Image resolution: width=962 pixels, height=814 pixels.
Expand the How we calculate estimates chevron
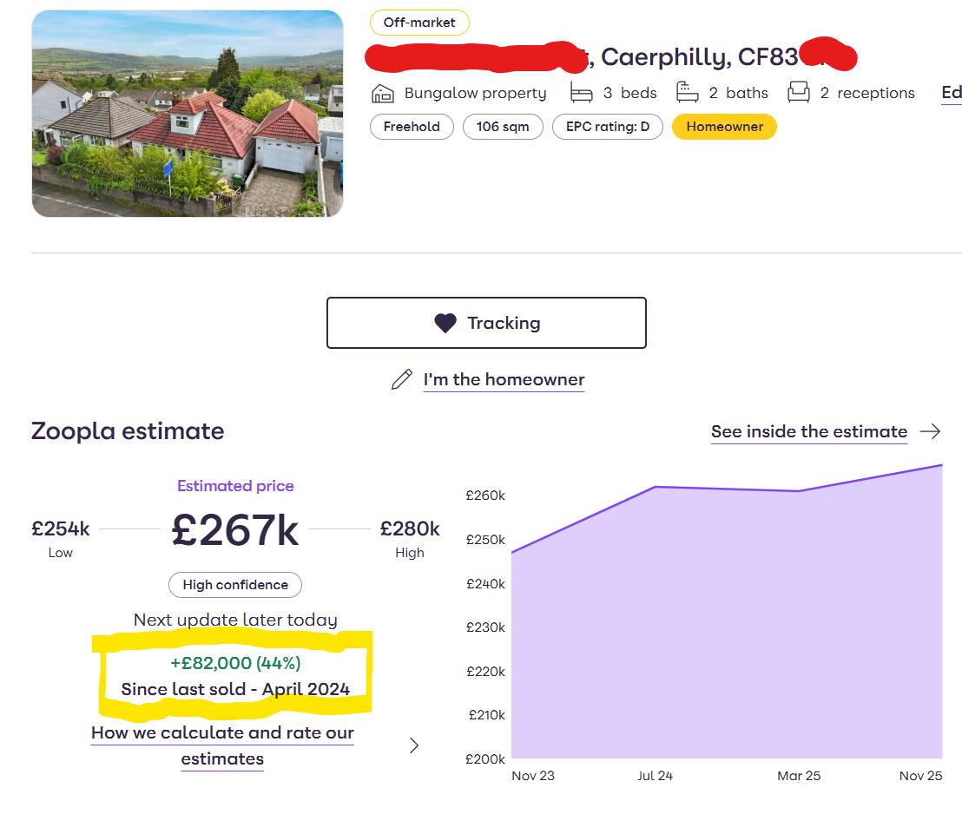(414, 745)
